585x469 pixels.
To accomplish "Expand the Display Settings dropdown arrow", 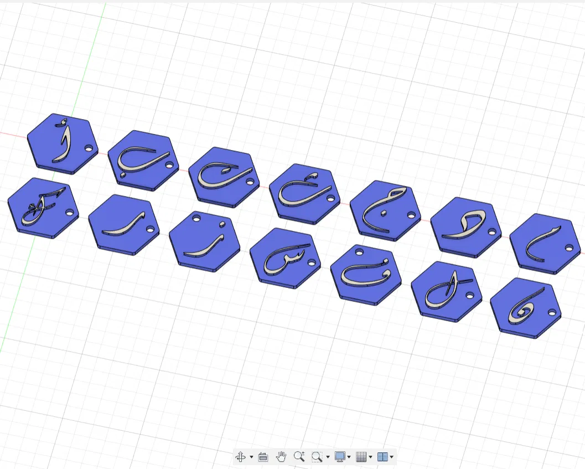I will pos(349,457).
